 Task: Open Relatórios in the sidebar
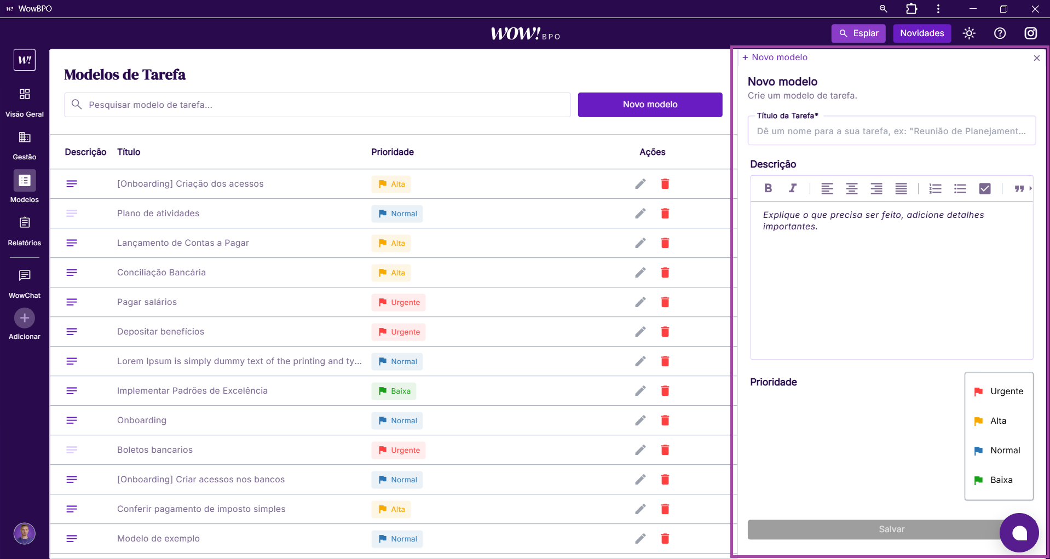pyautogui.click(x=25, y=230)
